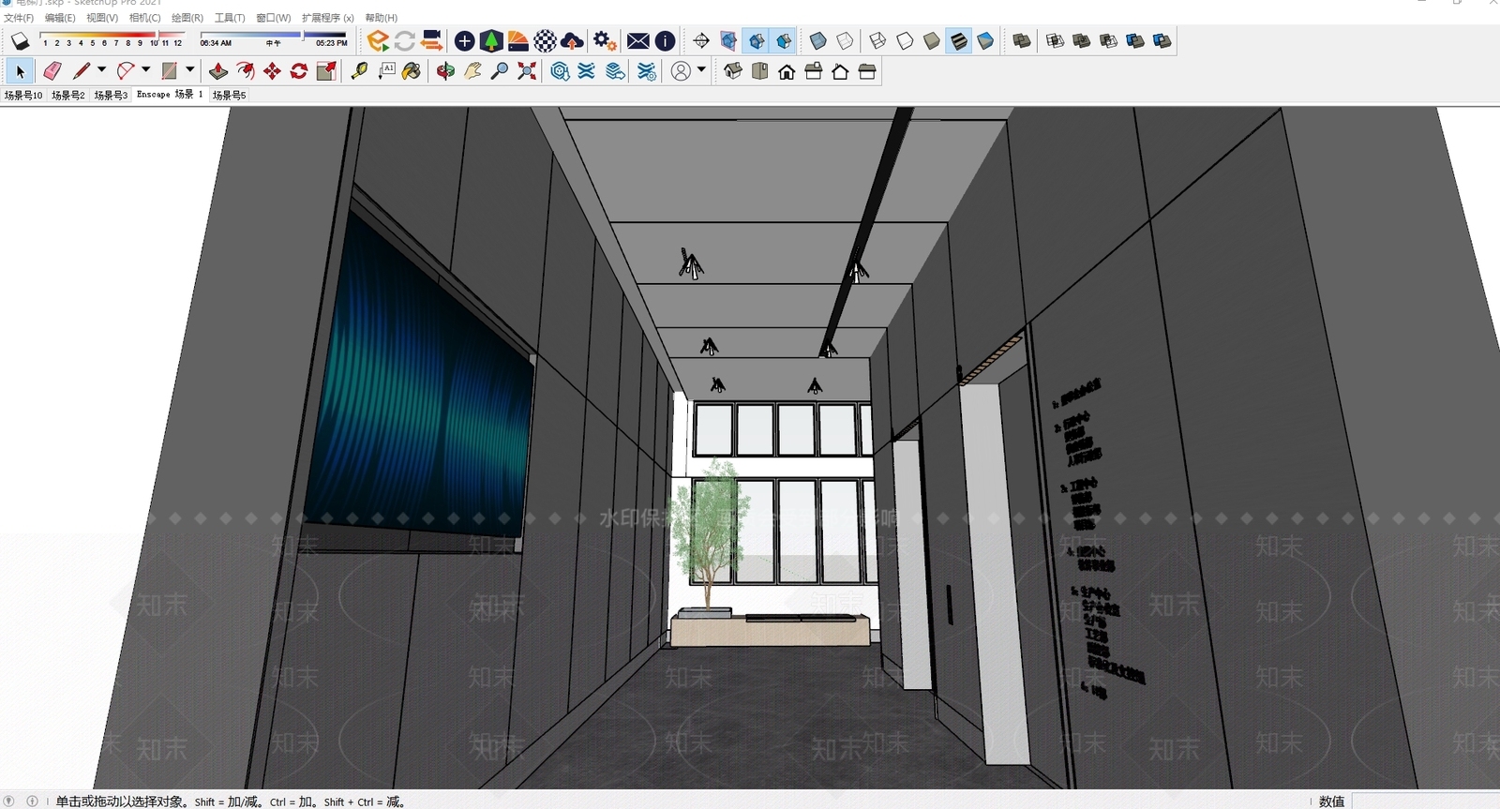Open Enscape materials editor icon
This screenshot has height=809, width=1500.
pos(545,40)
